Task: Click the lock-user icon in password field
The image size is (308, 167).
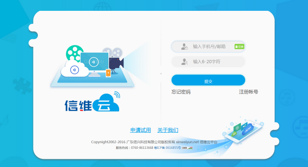Action: 184,61
